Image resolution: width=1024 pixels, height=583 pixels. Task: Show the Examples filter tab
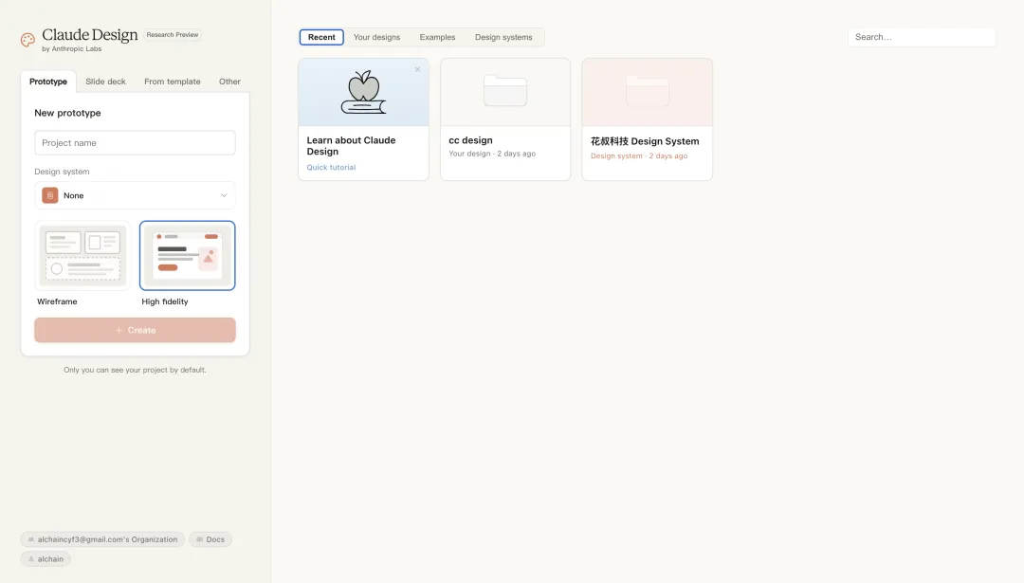click(x=437, y=38)
